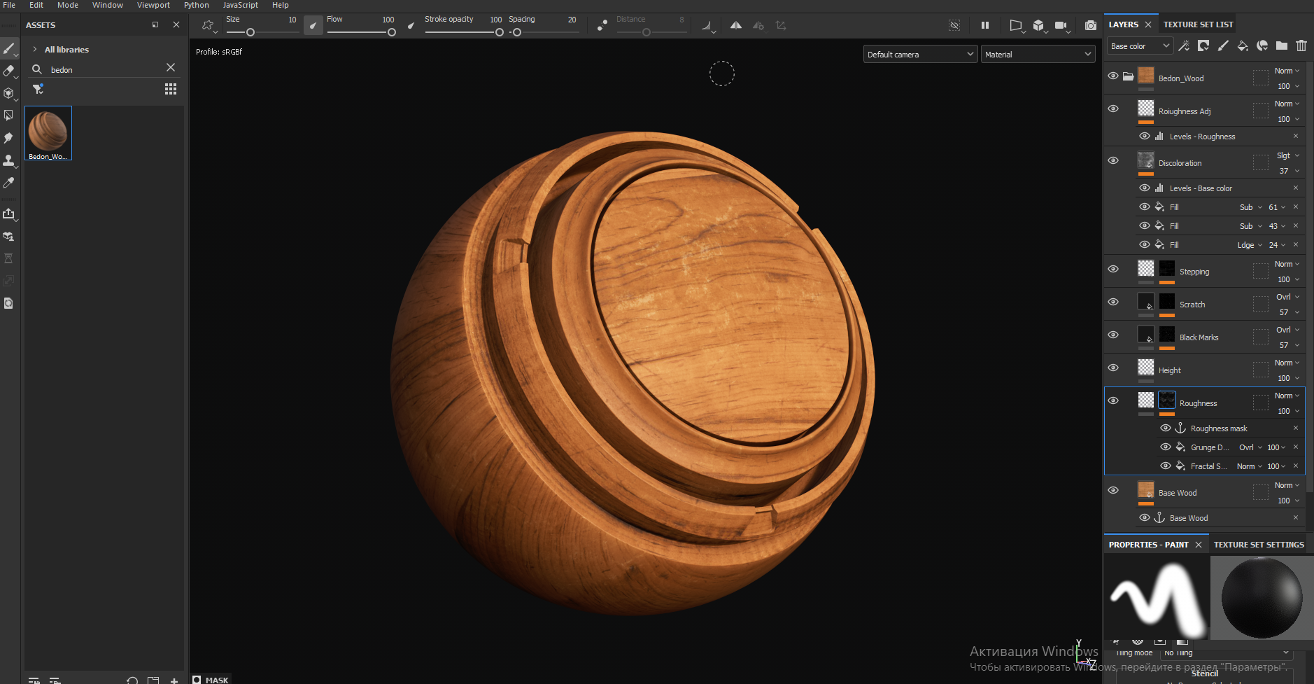This screenshot has width=1314, height=684.
Task: Remove the Levels - Roughness effect
Action: tap(1295, 137)
